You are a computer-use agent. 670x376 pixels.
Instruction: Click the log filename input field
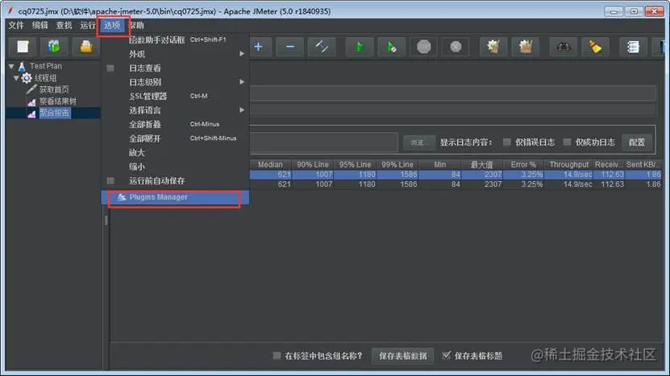click(324, 143)
